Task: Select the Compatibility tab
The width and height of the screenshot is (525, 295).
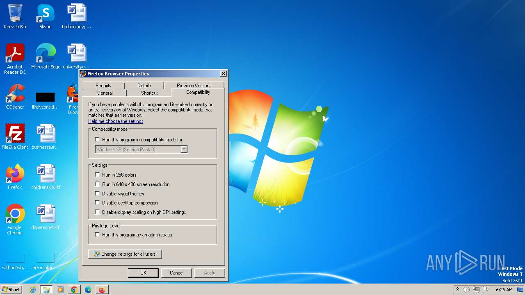Action: [x=198, y=92]
